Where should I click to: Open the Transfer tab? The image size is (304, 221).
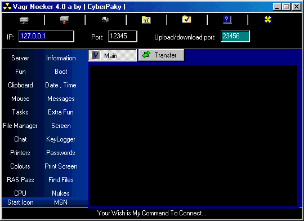(162, 55)
